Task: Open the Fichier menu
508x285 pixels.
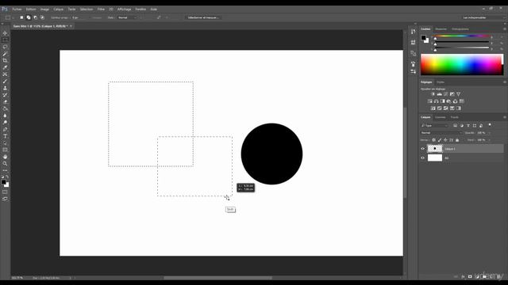Action: pos(17,9)
